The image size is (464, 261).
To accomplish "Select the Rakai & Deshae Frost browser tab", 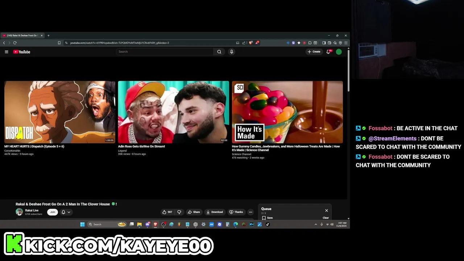I will [22, 36].
